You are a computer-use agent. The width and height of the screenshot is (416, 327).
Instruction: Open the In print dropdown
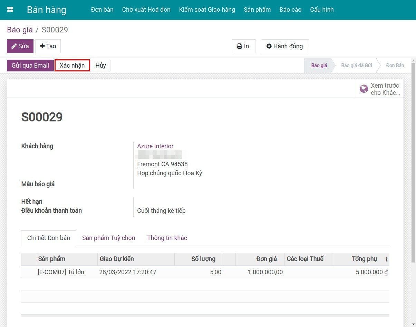243,46
